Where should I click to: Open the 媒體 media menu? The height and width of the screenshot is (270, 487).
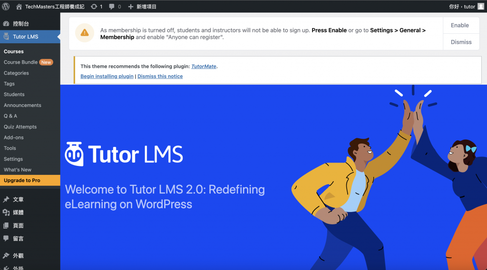[18, 212]
